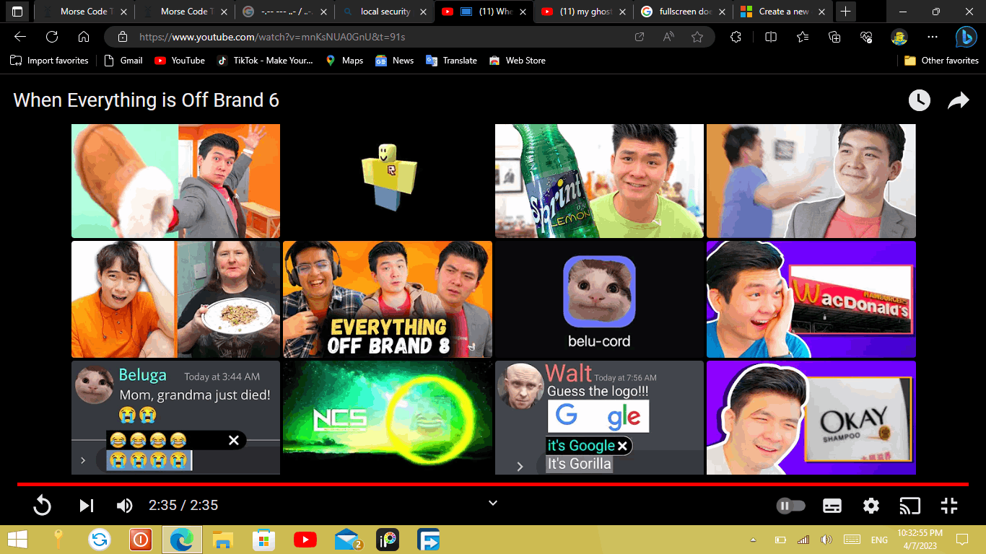Expand the chevron below the progress bar

[x=493, y=503]
